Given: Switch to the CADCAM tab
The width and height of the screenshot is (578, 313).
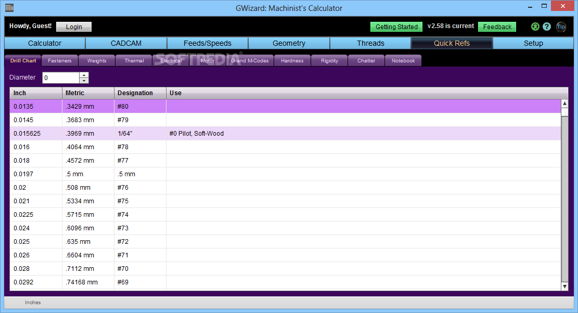Looking at the screenshot, I should click(x=126, y=43).
